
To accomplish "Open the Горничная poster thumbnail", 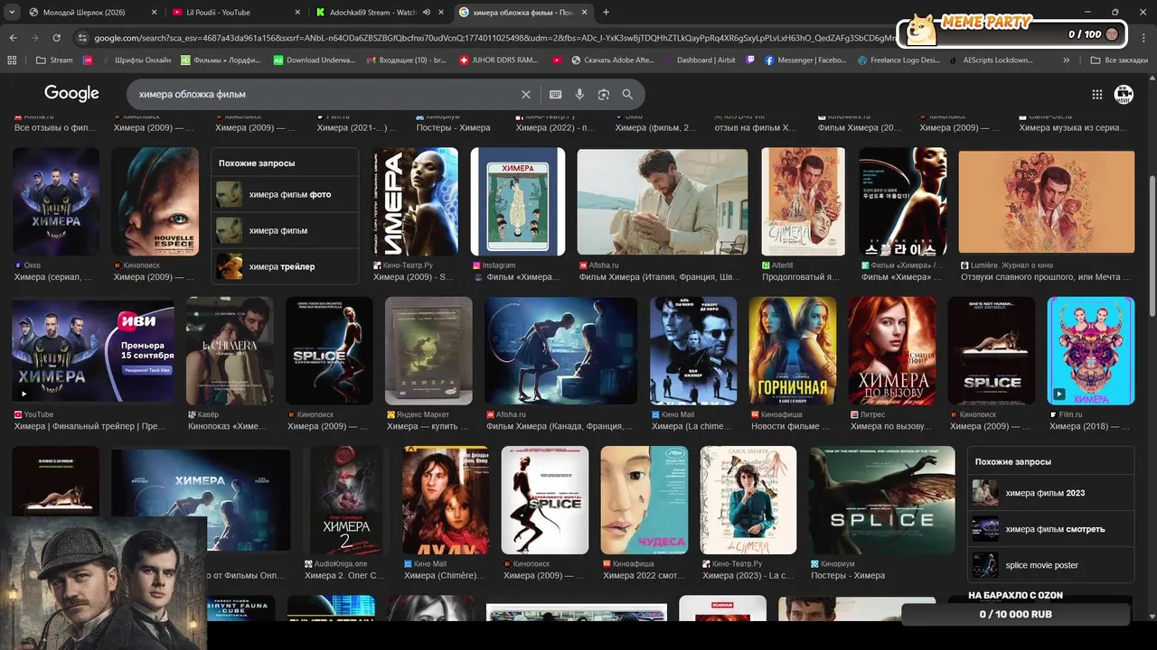I will coord(792,350).
